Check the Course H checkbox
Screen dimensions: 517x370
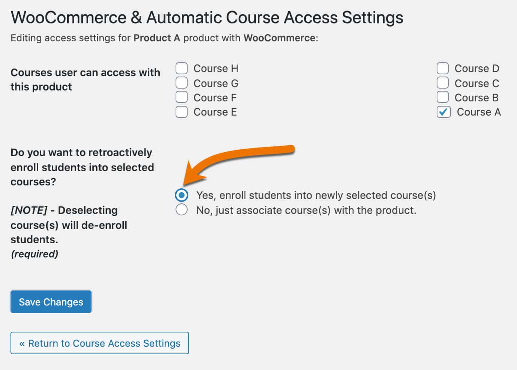(182, 68)
